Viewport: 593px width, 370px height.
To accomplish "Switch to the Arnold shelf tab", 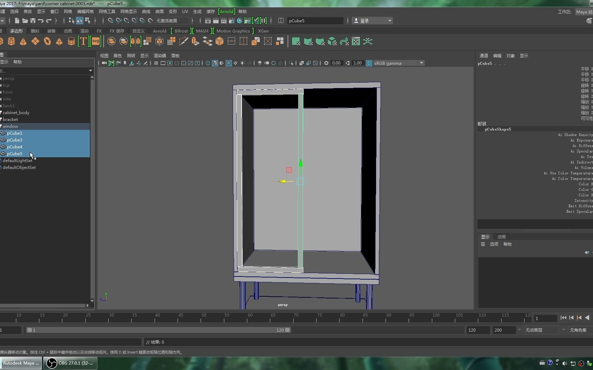I will coord(159,31).
